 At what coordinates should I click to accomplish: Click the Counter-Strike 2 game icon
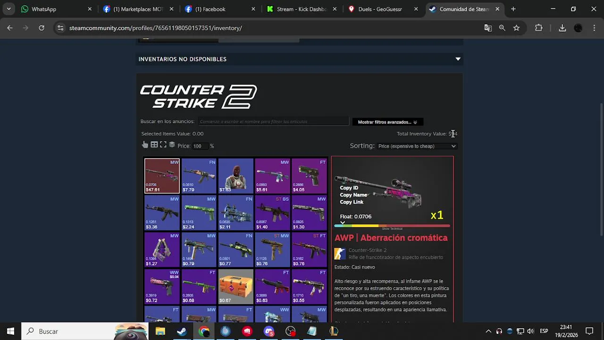pyautogui.click(x=340, y=254)
